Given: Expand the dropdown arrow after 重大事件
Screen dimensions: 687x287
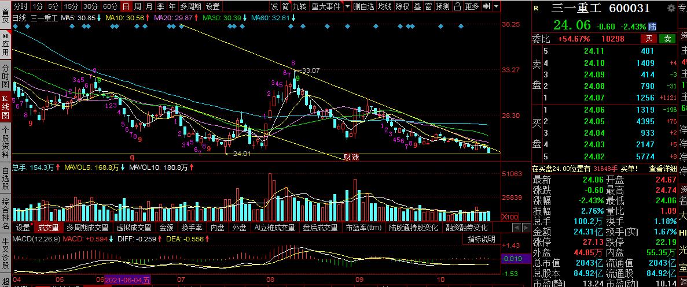Looking at the screenshot, I should point(347,6).
